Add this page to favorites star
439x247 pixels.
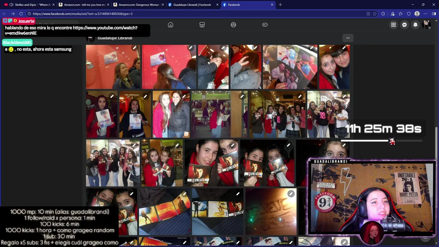pos(375,14)
